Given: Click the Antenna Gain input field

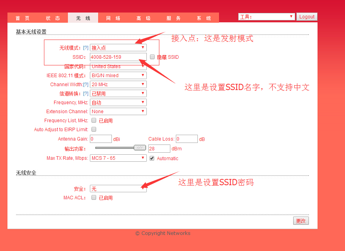Looking at the screenshot, I should [x=101, y=139].
